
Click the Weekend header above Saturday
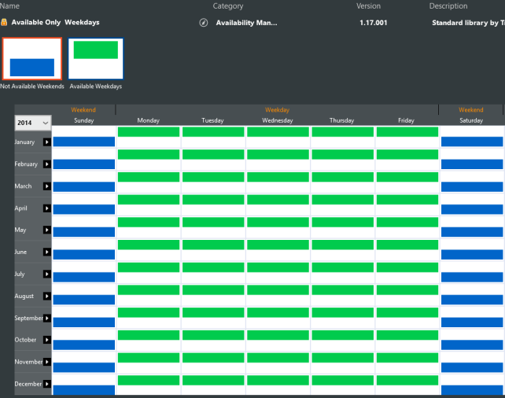point(471,110)
